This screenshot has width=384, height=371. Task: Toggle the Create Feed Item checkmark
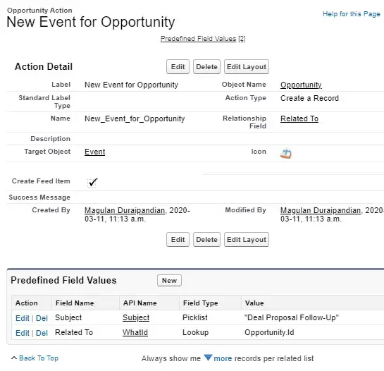click(x=92, y=183)
